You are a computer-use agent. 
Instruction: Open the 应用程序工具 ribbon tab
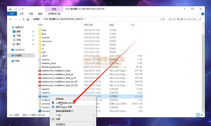point(54,14)
